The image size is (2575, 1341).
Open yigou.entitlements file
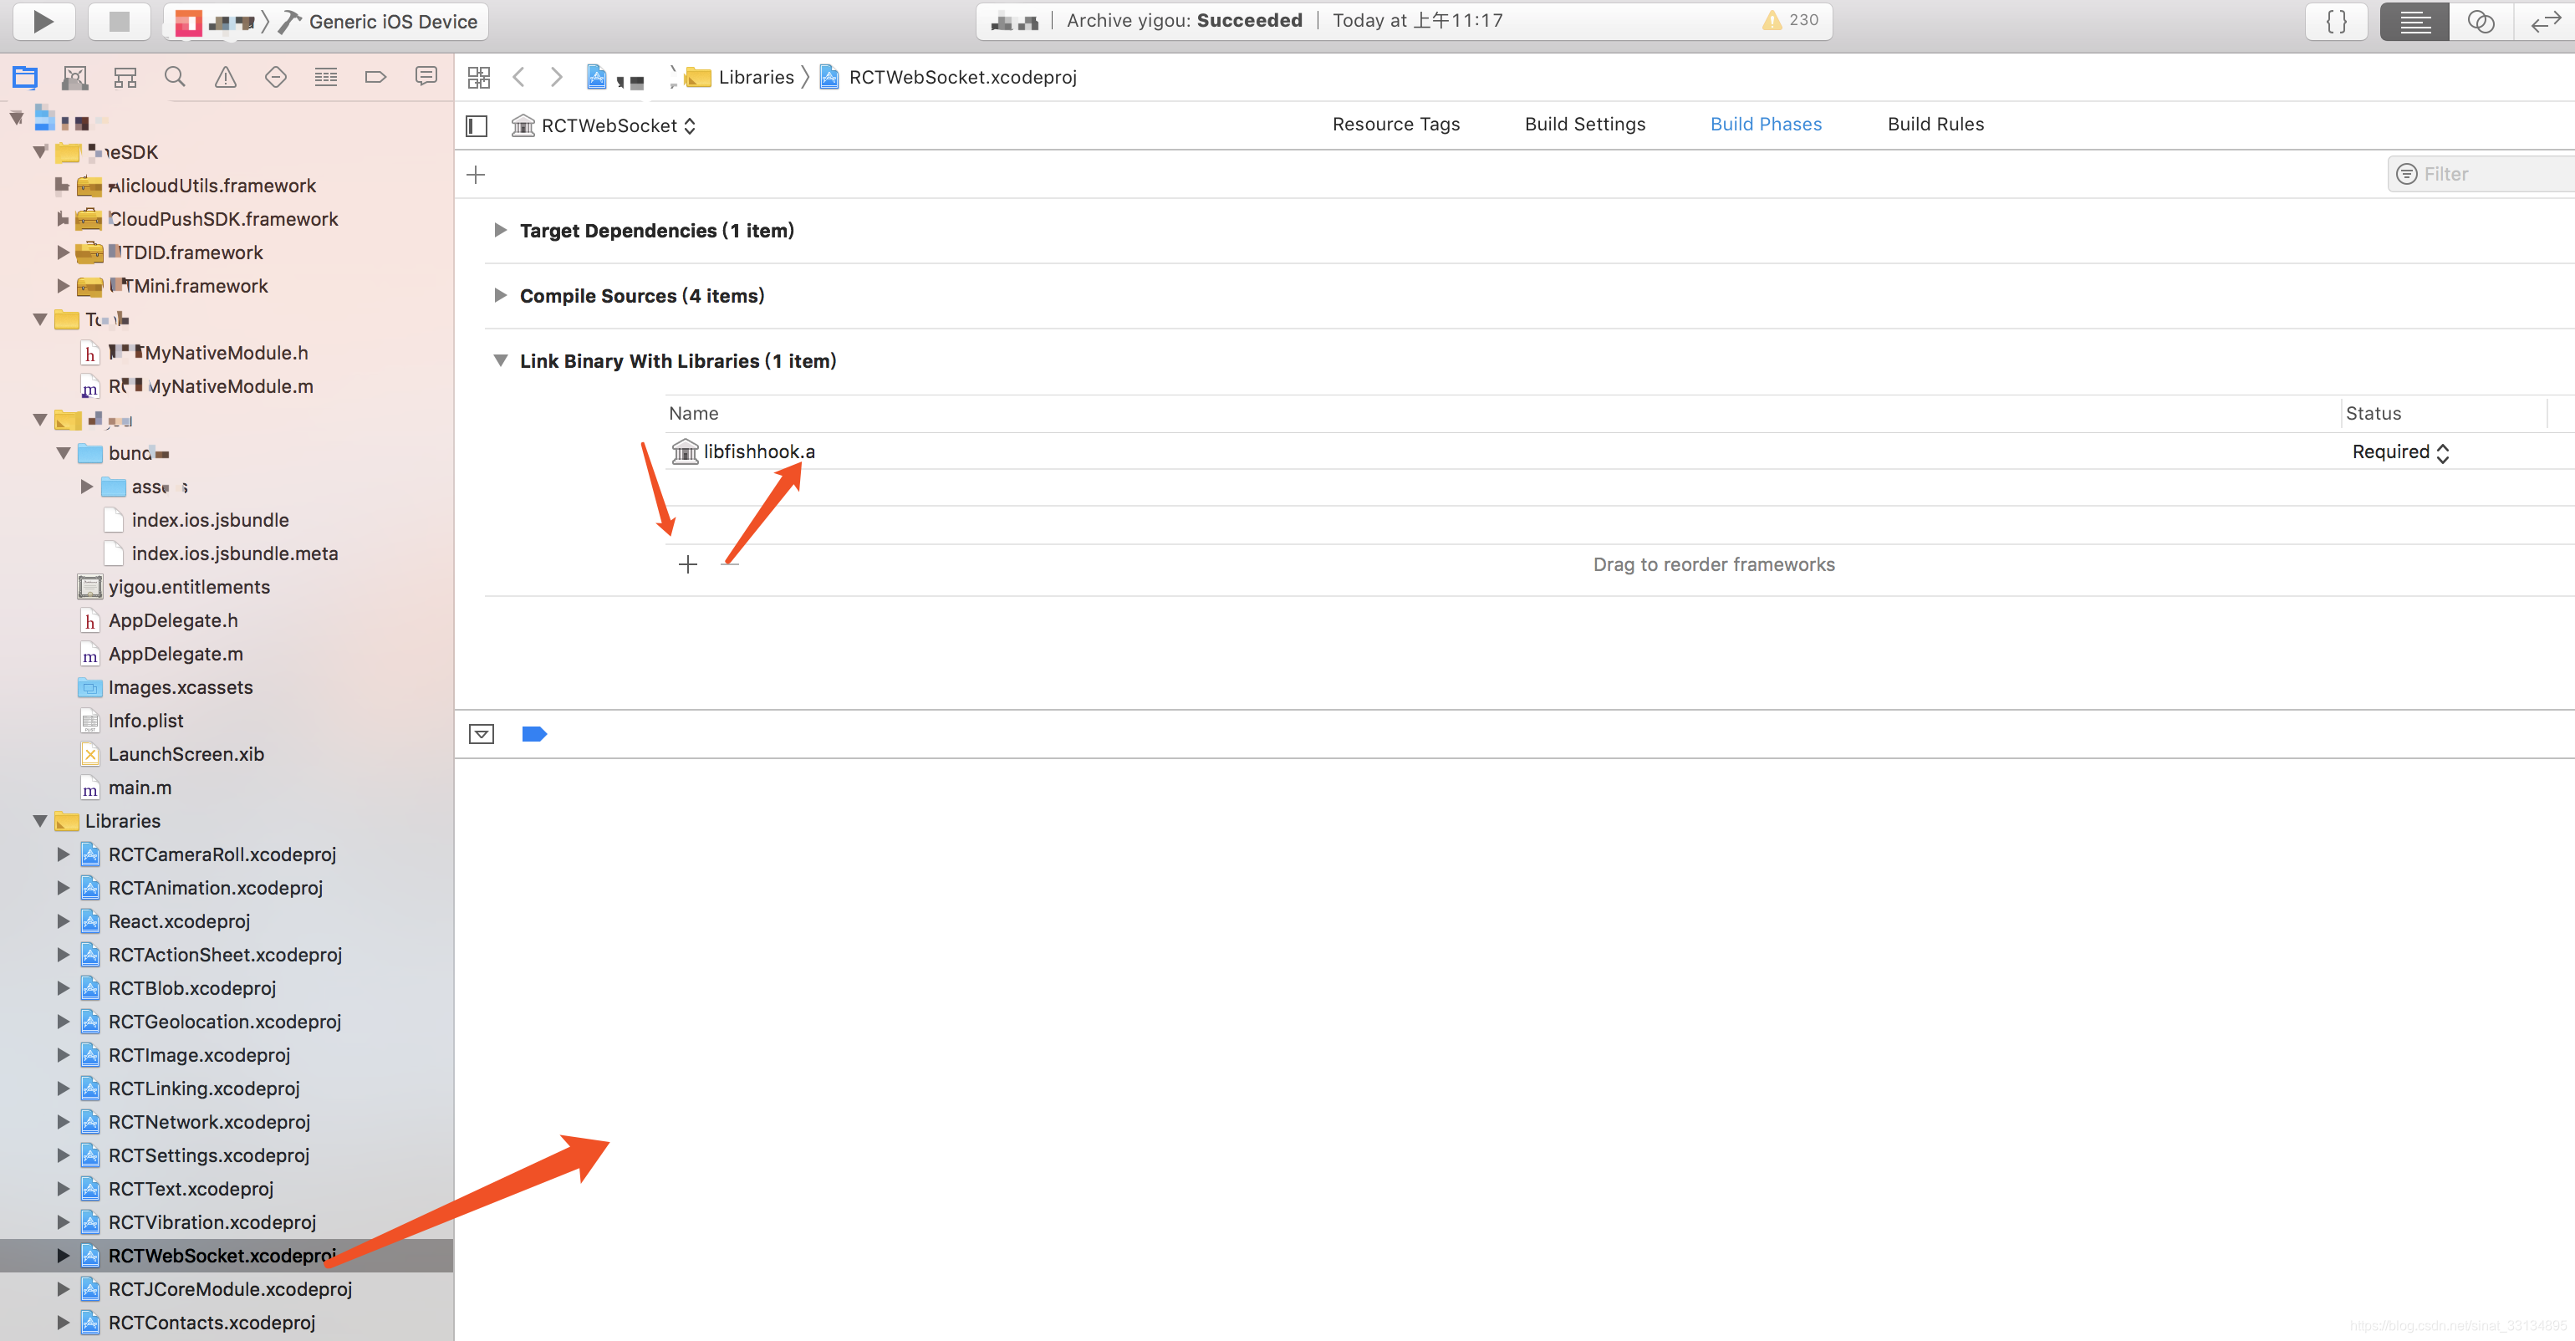point(189,587)
